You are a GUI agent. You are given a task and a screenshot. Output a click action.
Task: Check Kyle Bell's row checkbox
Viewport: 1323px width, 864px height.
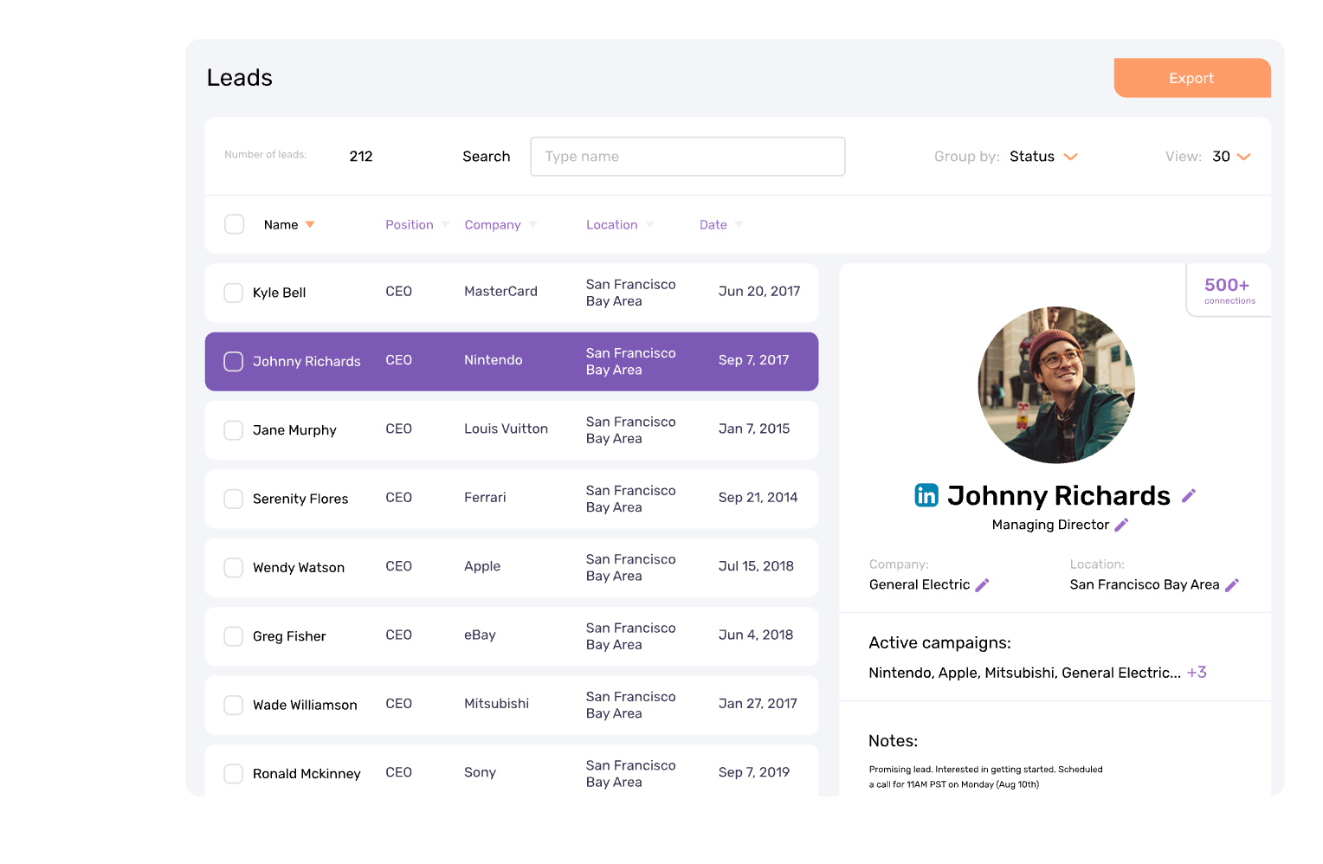[233, 293]
